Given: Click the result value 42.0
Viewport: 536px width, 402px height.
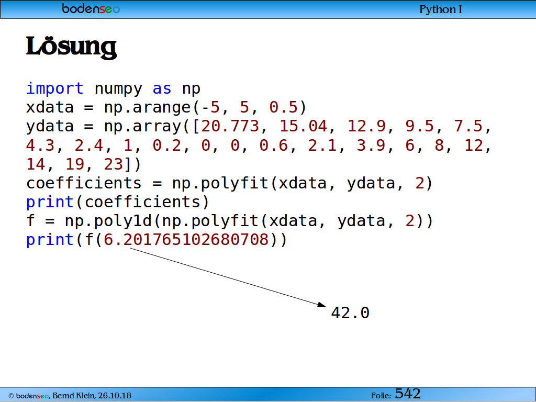Looking at the screenshot, I should tap(350, 313).
